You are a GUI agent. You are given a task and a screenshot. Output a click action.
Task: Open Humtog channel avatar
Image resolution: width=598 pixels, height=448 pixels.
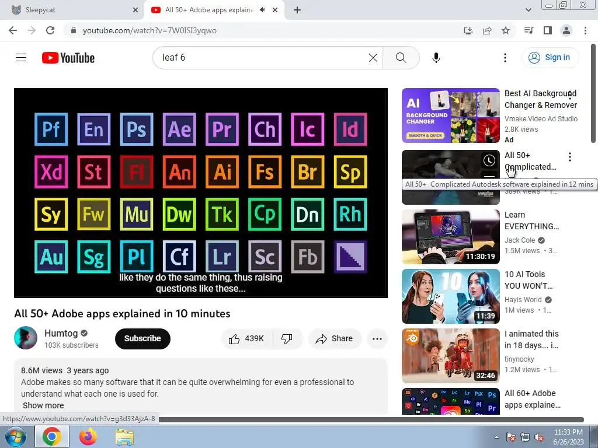pyautogui.click(x=26, y=338)
